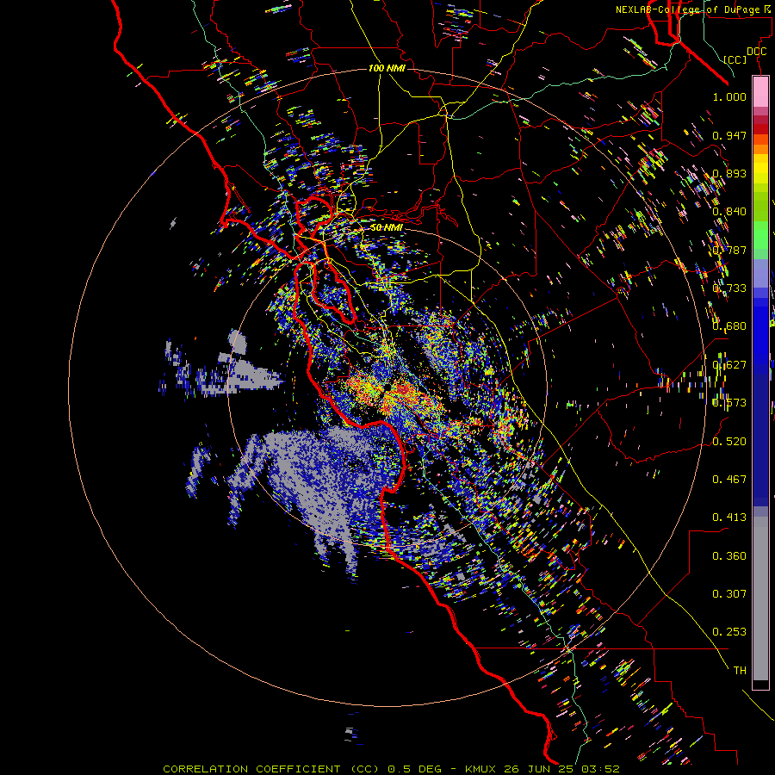
Task: Select the 0.680 scale value
Action: click(729, 326)
